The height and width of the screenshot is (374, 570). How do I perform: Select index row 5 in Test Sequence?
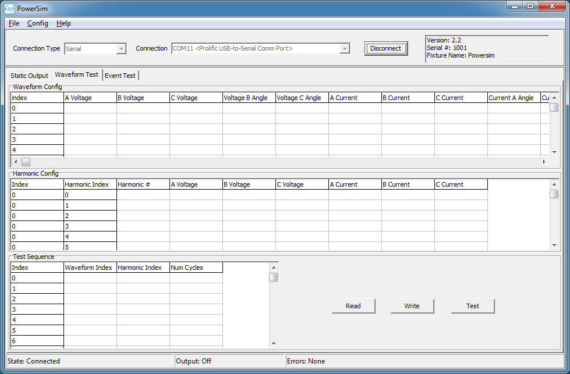(x=37, y=330)
